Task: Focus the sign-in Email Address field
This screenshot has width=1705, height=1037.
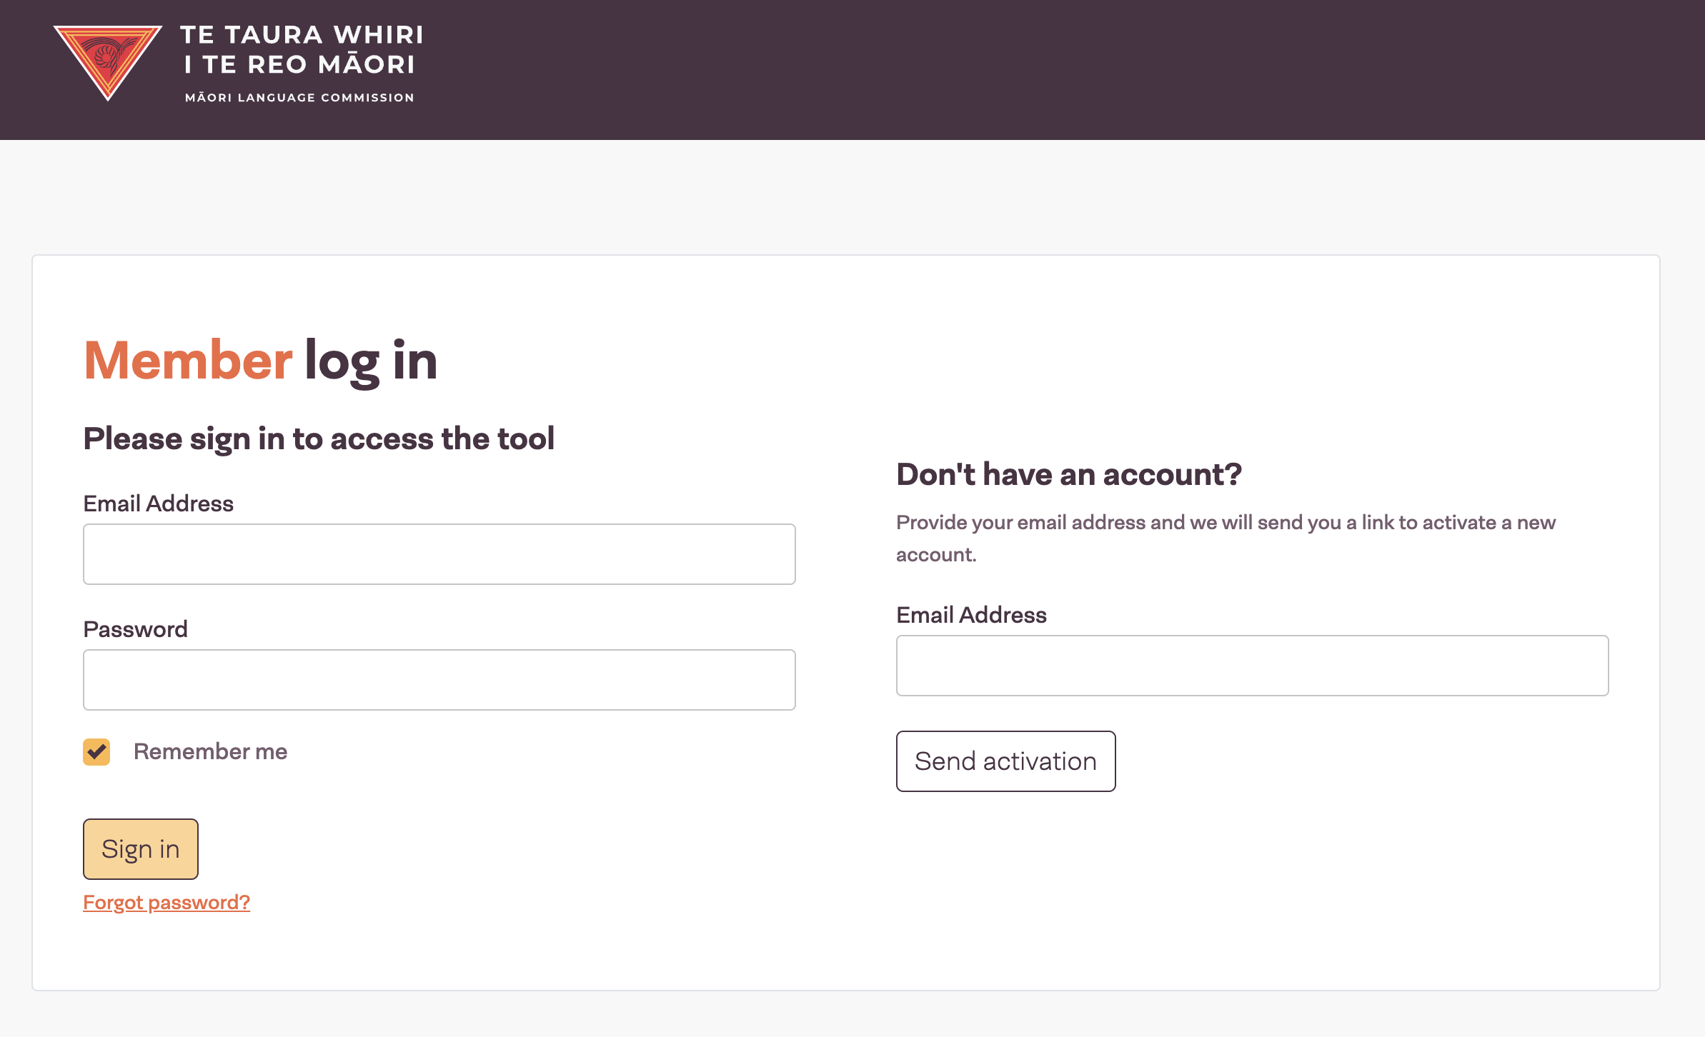Action: pos(439,554)
